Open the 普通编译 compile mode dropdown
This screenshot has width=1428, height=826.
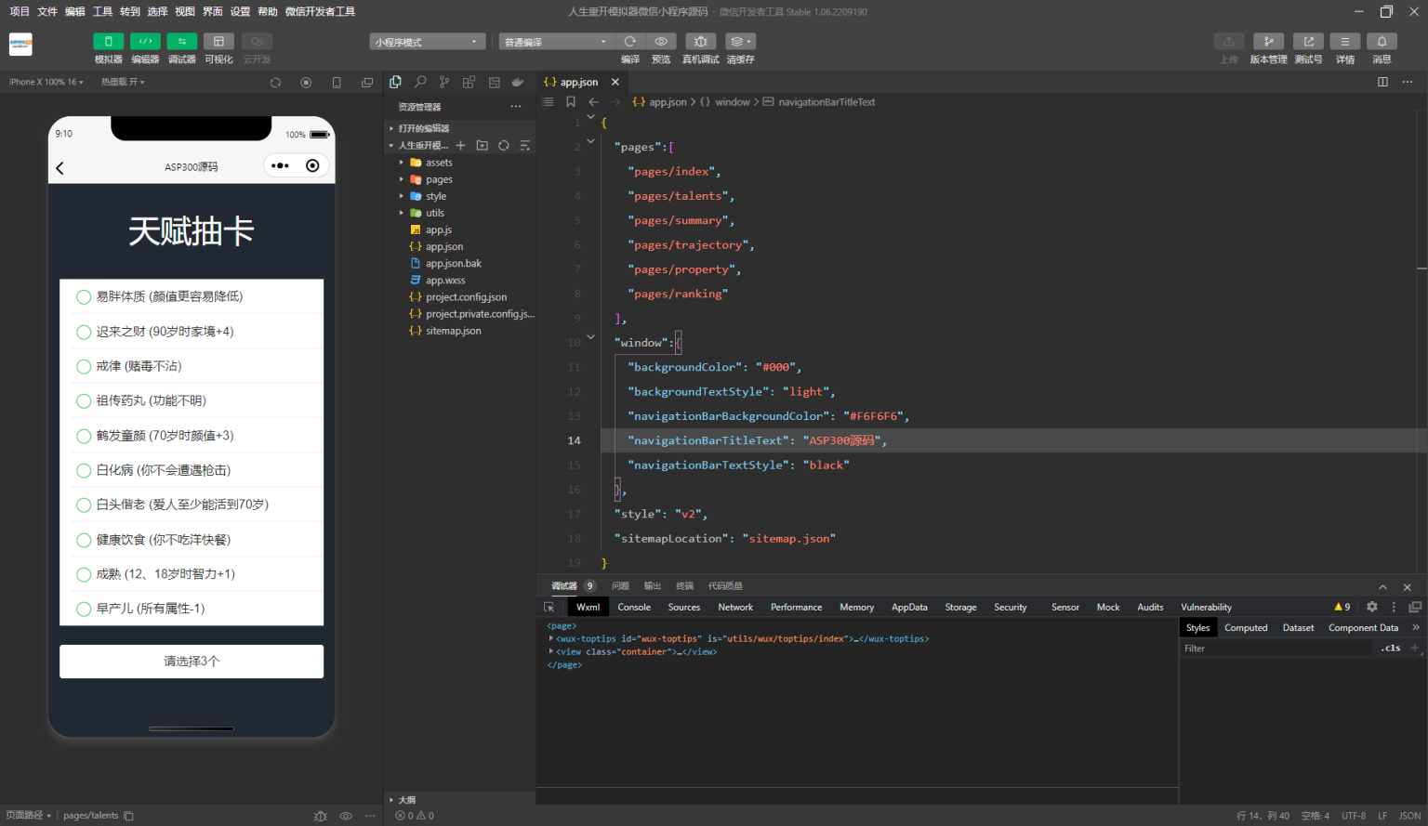[x=556, y=42]
